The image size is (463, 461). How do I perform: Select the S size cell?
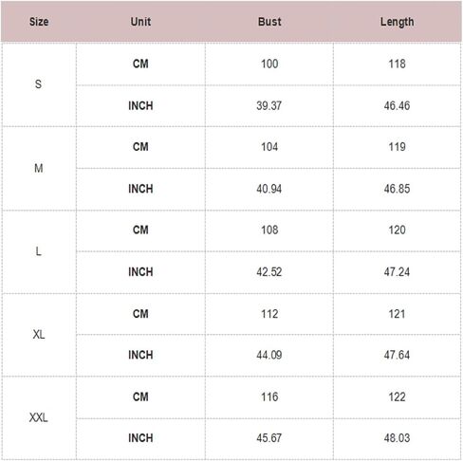(x=38, y=84)
